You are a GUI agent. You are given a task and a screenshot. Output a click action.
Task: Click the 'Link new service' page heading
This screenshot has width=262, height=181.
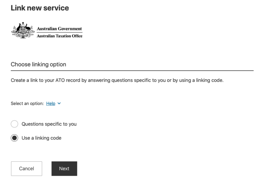click(40, 8)
